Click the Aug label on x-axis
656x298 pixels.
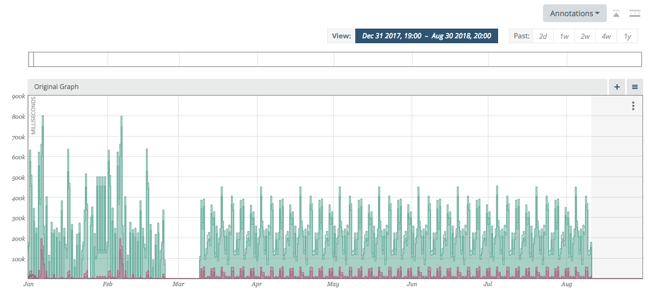point(566,284)
